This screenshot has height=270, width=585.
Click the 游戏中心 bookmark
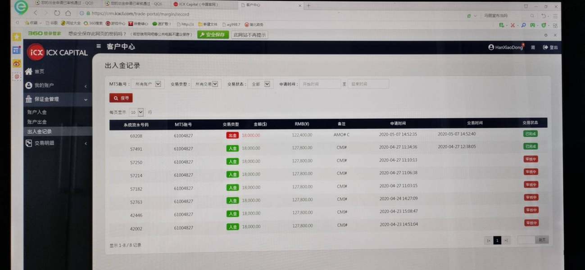115,23
